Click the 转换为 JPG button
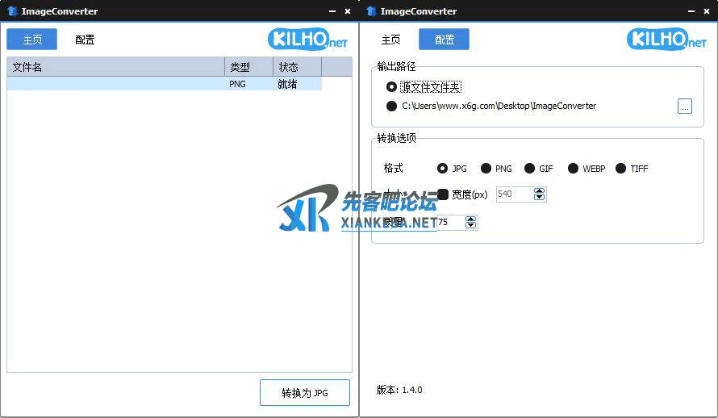 click(305, 393)
